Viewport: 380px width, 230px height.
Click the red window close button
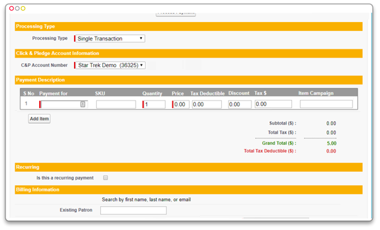11,8
